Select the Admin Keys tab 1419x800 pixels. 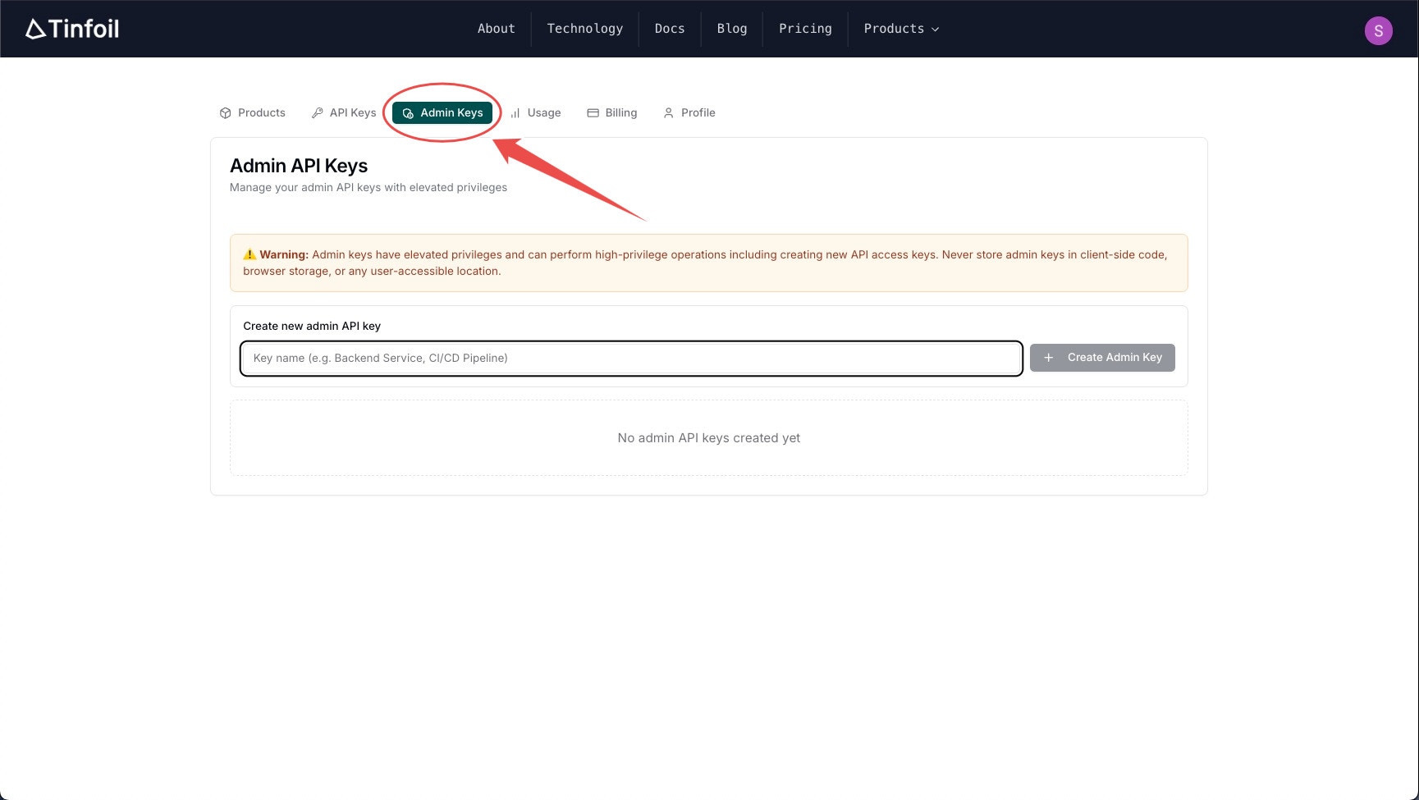pyautogui.click(x=442, y=113)
